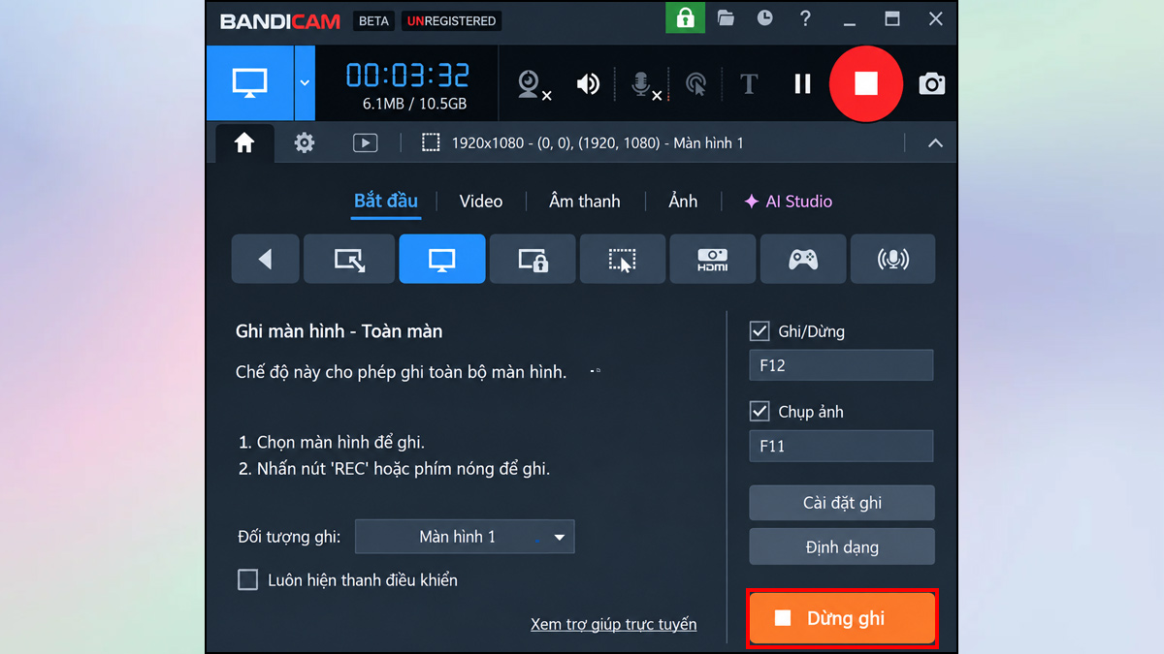Select the Video tab

click(x=481, y=202)
